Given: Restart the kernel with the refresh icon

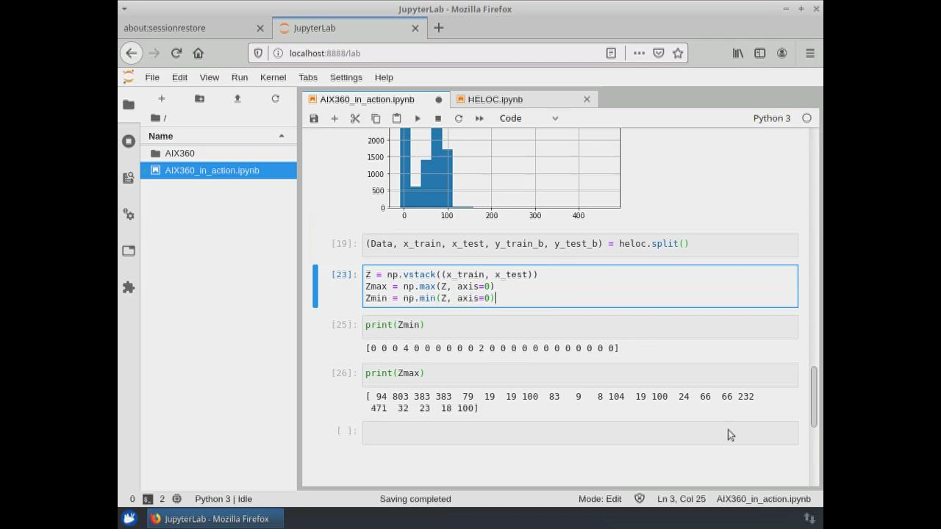Looking at the screenshot, I should point(459,118).
